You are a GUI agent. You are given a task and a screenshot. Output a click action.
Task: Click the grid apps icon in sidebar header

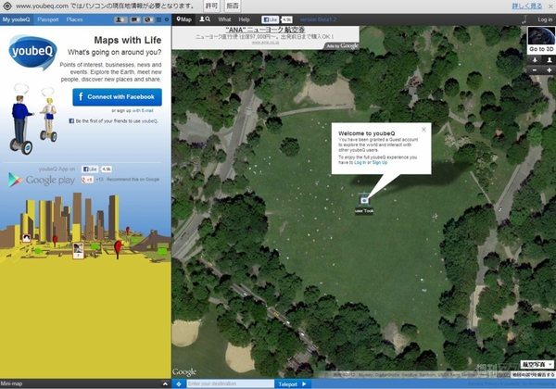pyautogui.click(x=158, y=19)
